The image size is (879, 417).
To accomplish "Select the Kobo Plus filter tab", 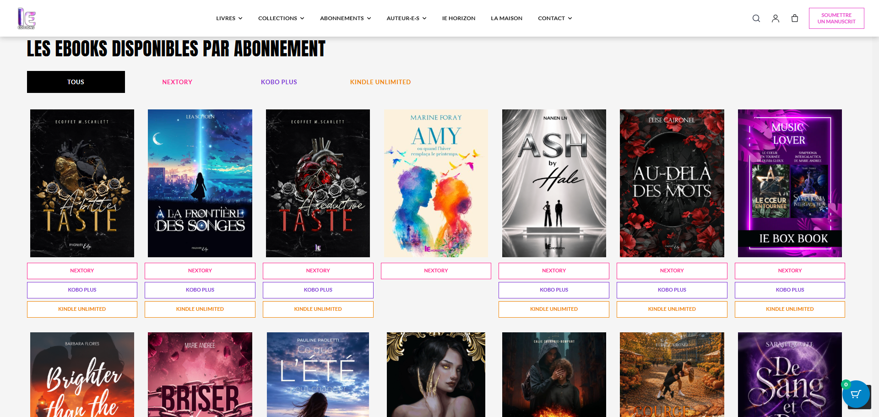I will click(x=279, y=82).
